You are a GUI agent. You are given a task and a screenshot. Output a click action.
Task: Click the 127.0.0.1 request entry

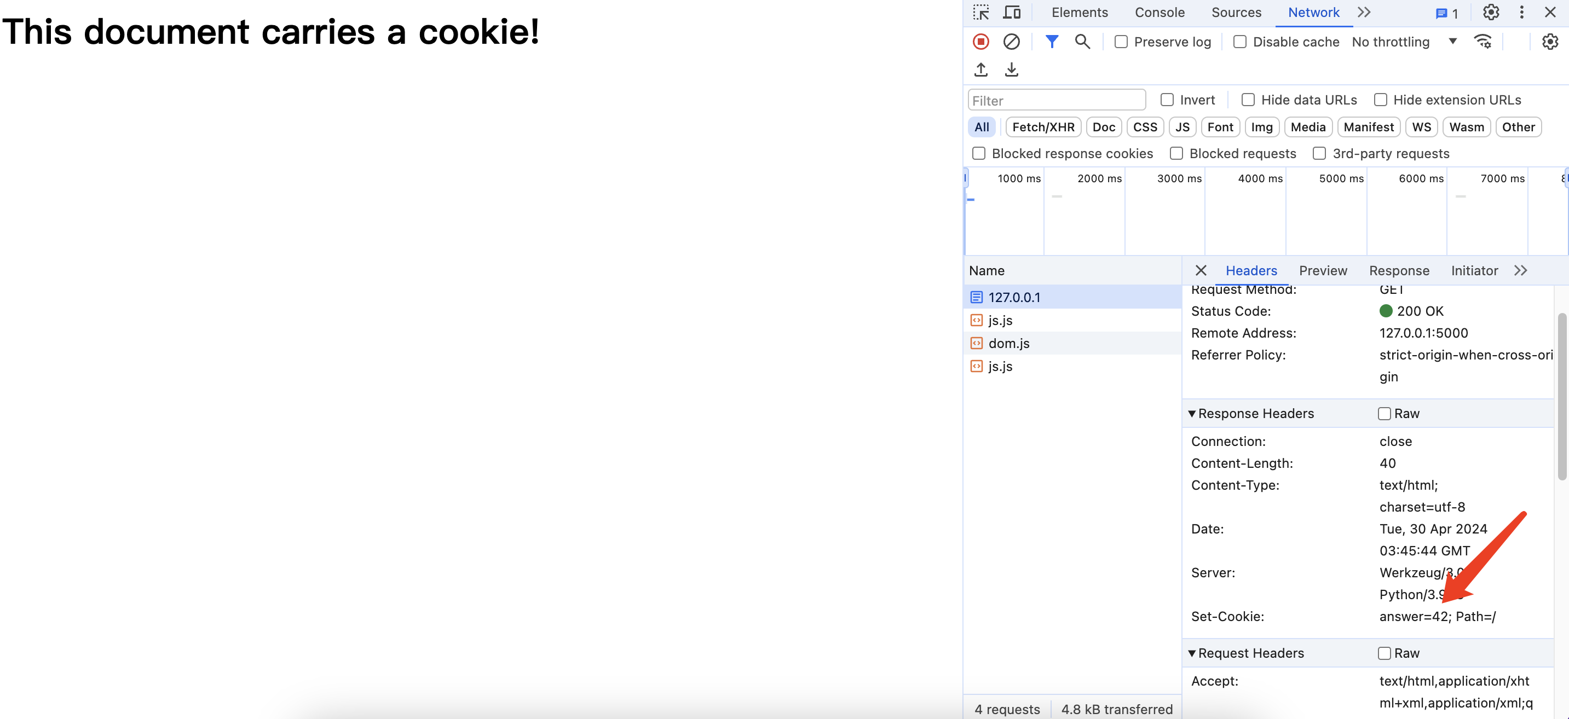point(1014,297)
